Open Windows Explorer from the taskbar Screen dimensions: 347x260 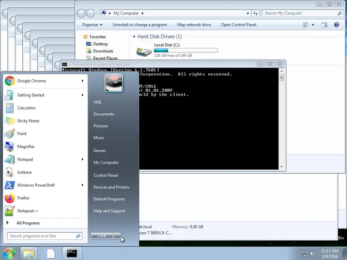coord(29,253)
